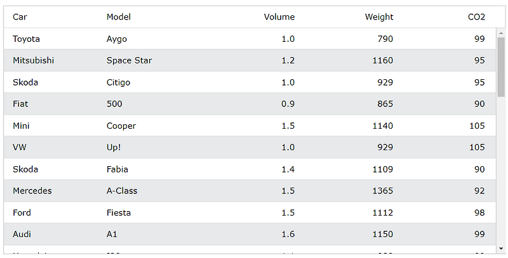Click the scrollbar up arrow
The height and width of the screenshot is (258, 508).
tap(501, 33)
